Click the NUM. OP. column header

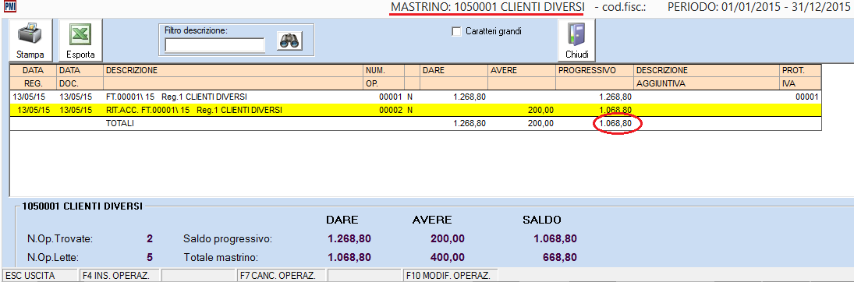click(384, 77)
